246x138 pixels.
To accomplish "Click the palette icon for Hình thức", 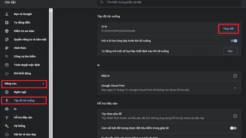I will pyautogui.click(x=6, y=48).
